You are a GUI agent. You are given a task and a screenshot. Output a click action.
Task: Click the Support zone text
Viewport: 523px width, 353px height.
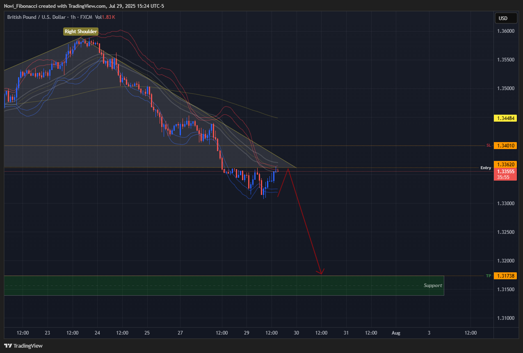[x=433, y=285]
